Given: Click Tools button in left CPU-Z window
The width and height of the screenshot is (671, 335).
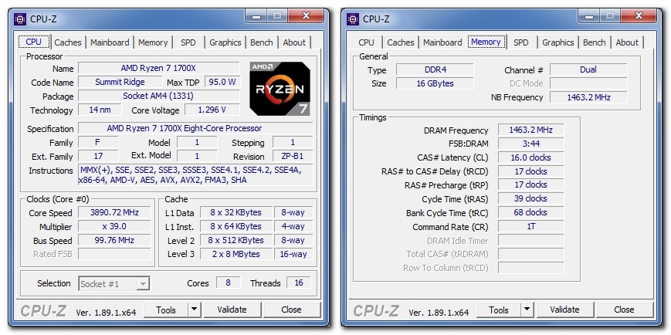Looking at the screenshot, I should [166, 310].
